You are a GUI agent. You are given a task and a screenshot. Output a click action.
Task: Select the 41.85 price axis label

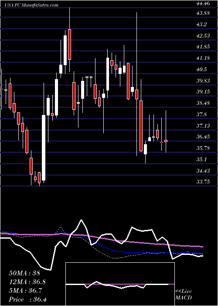tap(204, 47)
